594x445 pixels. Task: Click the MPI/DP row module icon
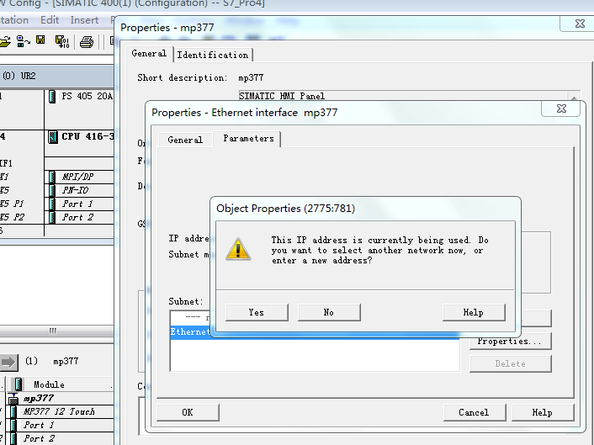click(x=52, y=177)
